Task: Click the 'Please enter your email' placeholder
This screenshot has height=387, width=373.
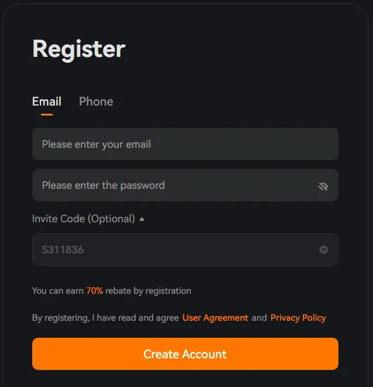Action: pyautogui.click(x=96, y=144)
